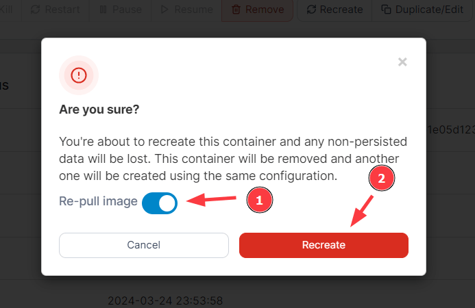The image size is (475, 308).
Task: Close the dialog with the X icon
Action: click(x=402, y=62)
